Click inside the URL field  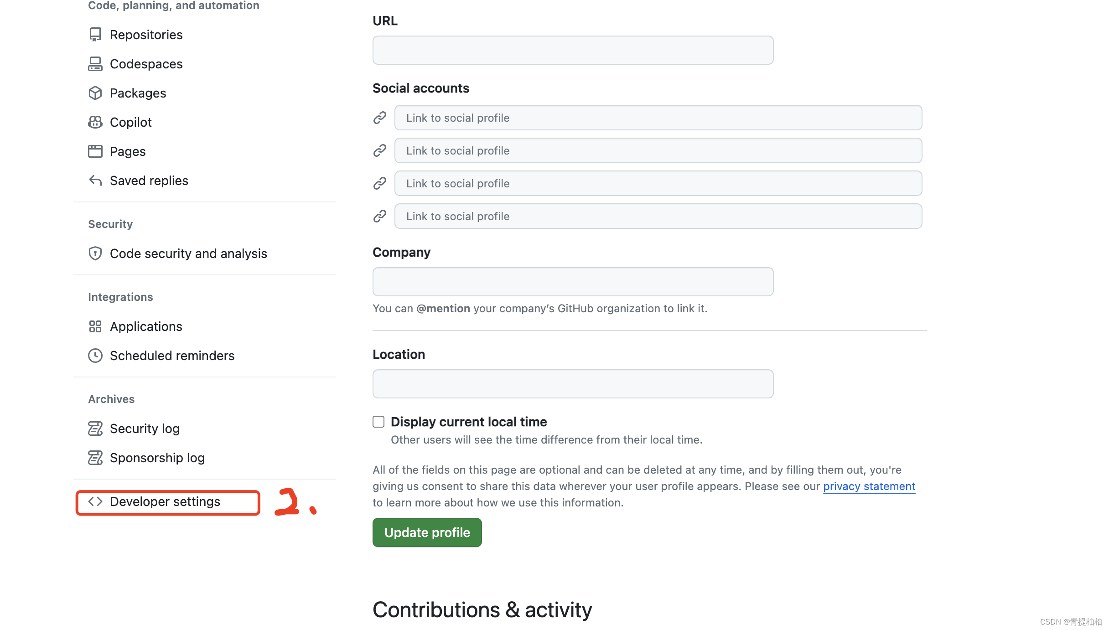click(572, 50)
